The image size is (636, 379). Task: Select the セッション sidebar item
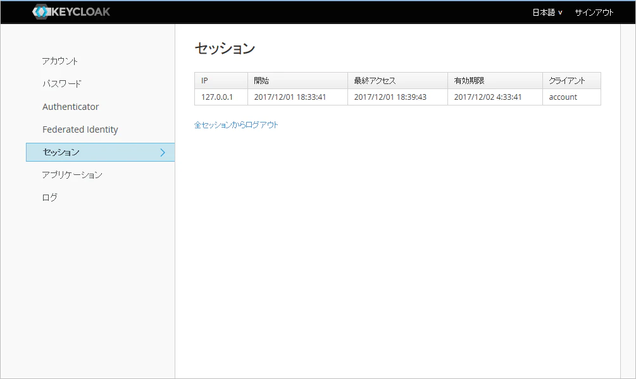pos(100,152)
